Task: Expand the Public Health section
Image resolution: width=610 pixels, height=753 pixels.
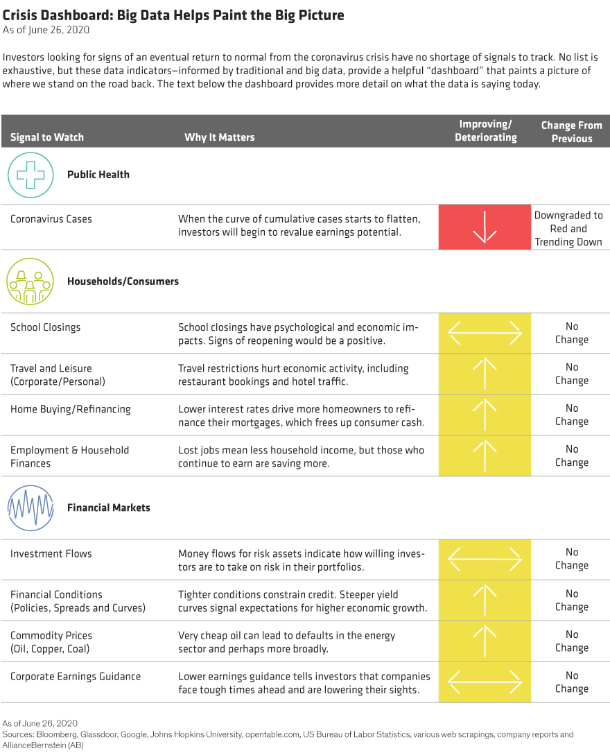Action: pos(97,175)
